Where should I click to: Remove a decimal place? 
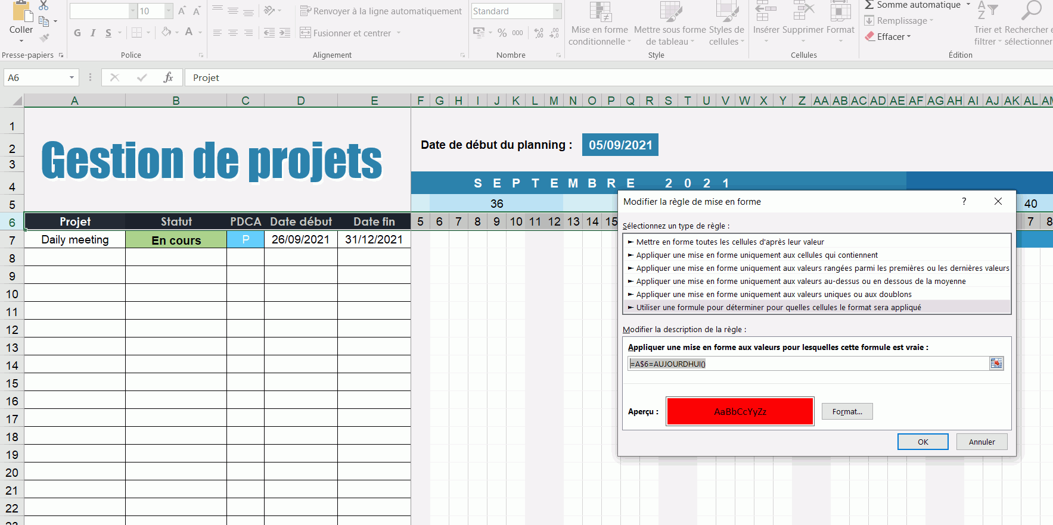tap(554, 33)
